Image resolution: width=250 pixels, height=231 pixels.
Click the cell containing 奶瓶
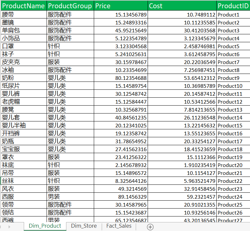pyautogui.click(x=24, y=141)
